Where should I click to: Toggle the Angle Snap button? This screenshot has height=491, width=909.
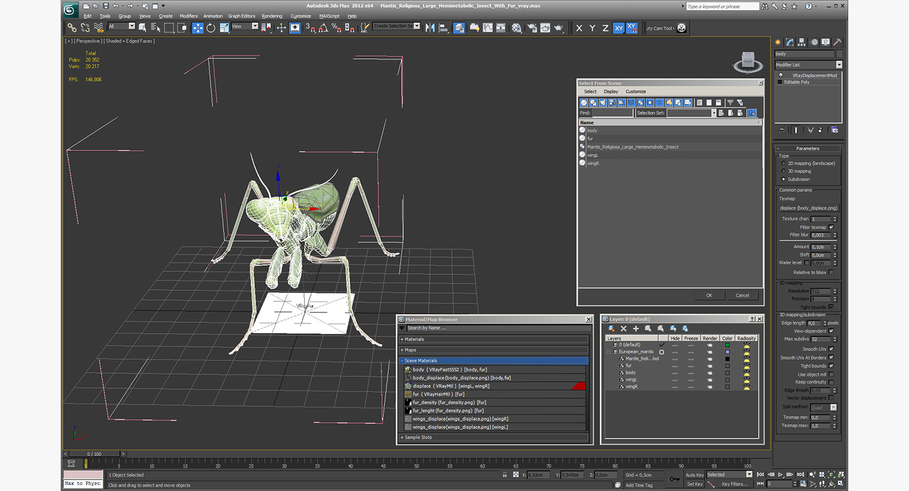pos(323,28)
